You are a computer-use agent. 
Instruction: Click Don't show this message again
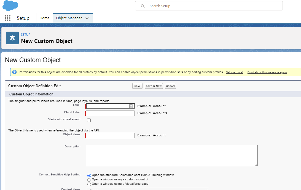coord(267,72)
